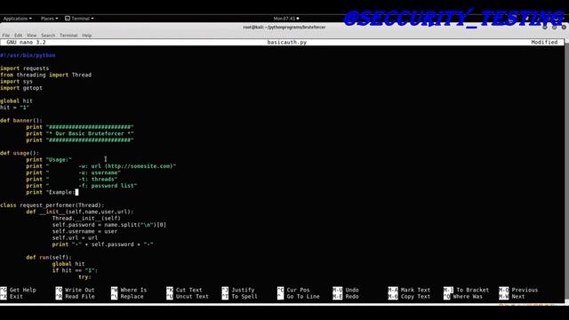Click the 'from threading import Thread' line
The height and width of the screenshot is (320, 569).
pos(45,75)
